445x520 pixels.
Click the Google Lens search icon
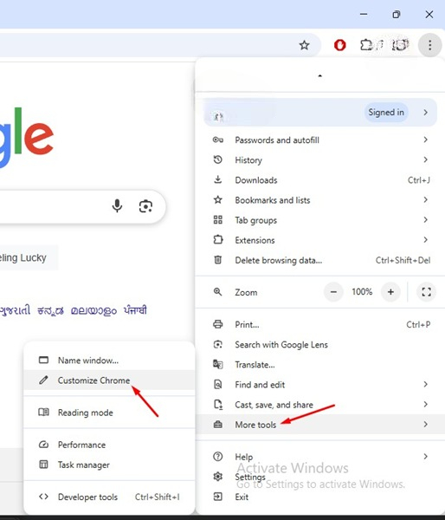click(217, 344)
